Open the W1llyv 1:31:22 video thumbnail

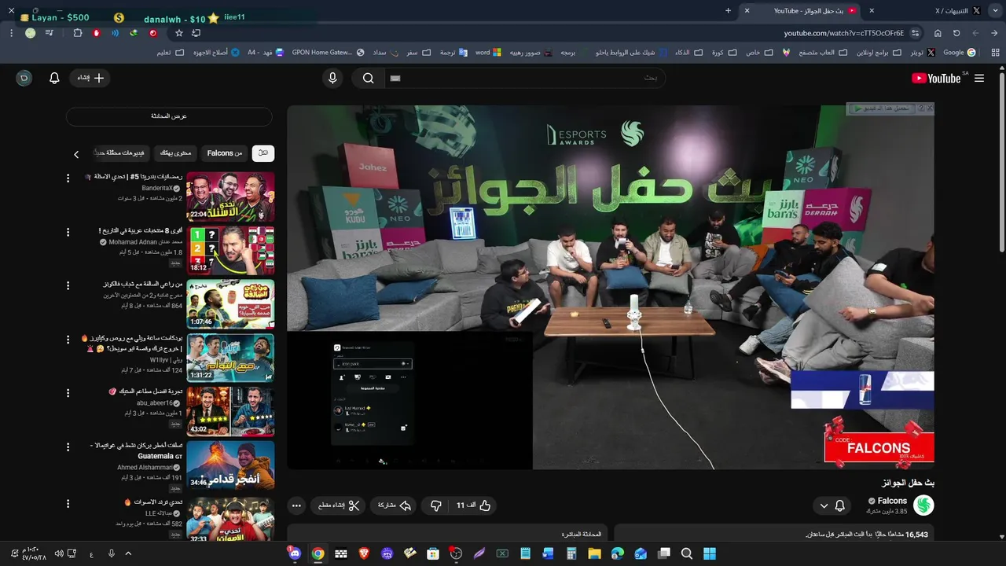coord(230,358)
